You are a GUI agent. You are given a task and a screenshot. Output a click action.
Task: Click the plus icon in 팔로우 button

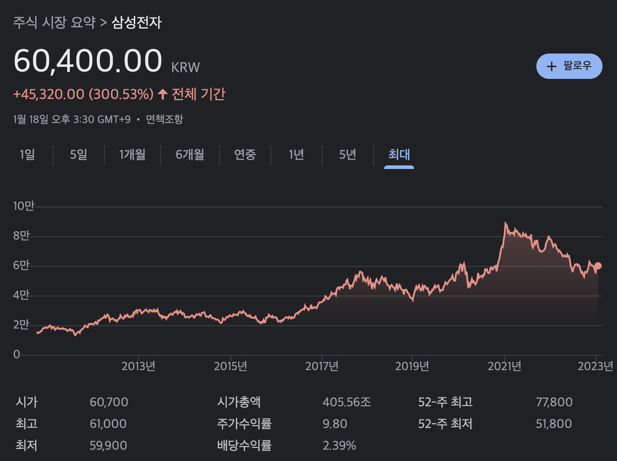point(551,66)
